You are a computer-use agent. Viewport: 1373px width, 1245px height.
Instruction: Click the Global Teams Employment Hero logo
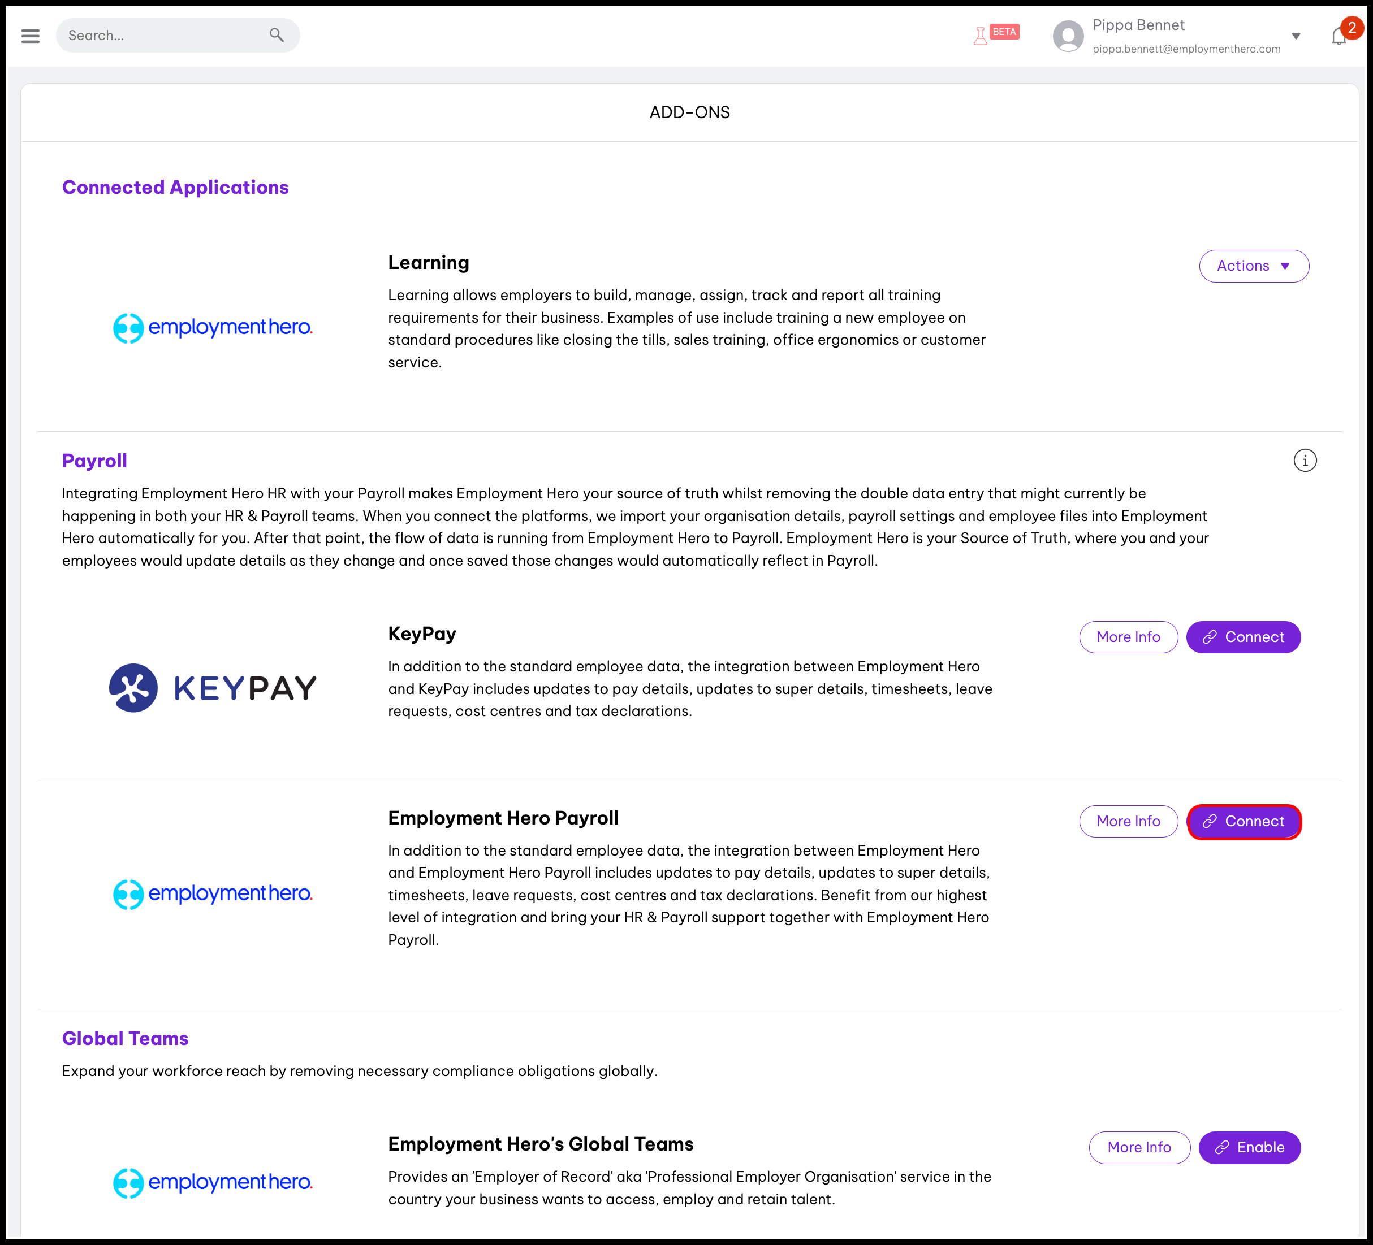tap(213, 1183)
